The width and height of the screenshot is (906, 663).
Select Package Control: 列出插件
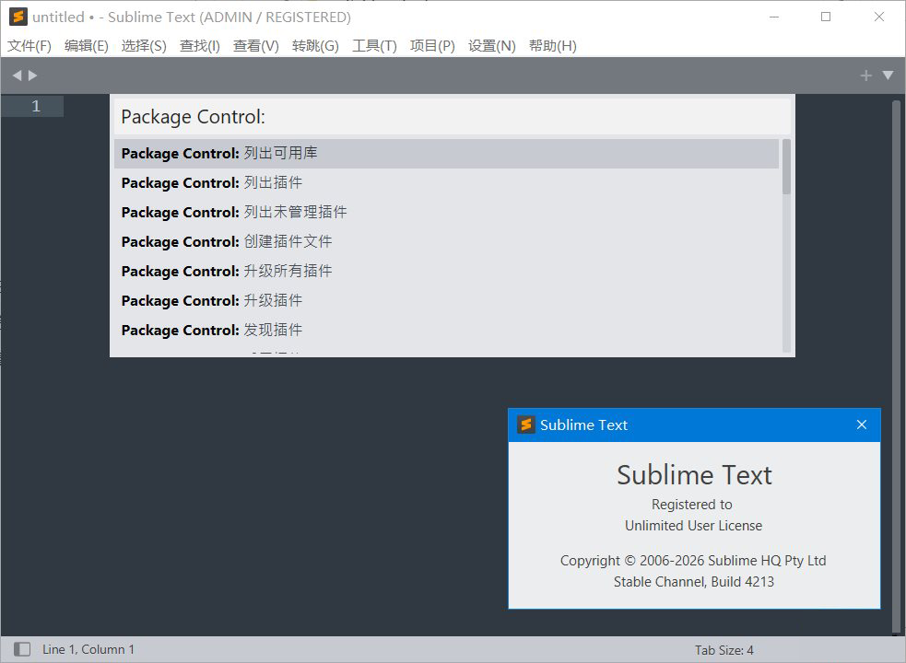tap(446, 183)
